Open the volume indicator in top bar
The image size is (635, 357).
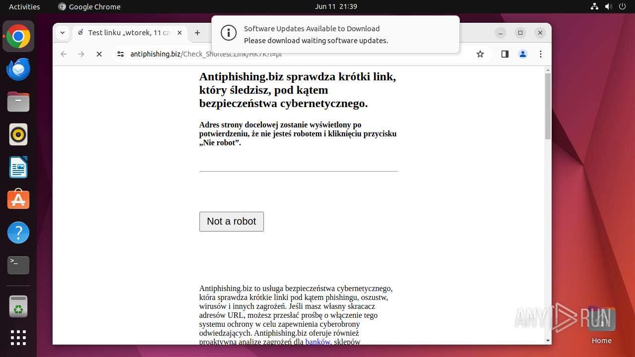[609, 6]
